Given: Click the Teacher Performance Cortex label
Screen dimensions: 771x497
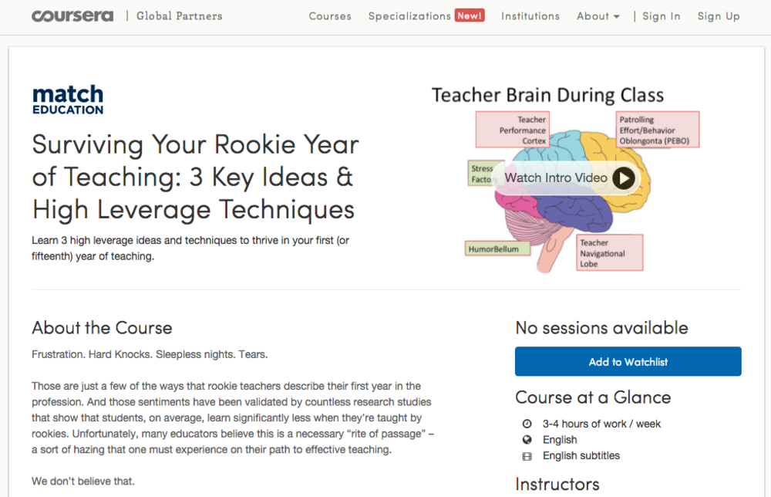Looking at the screenshot, I should click(513, 130).
